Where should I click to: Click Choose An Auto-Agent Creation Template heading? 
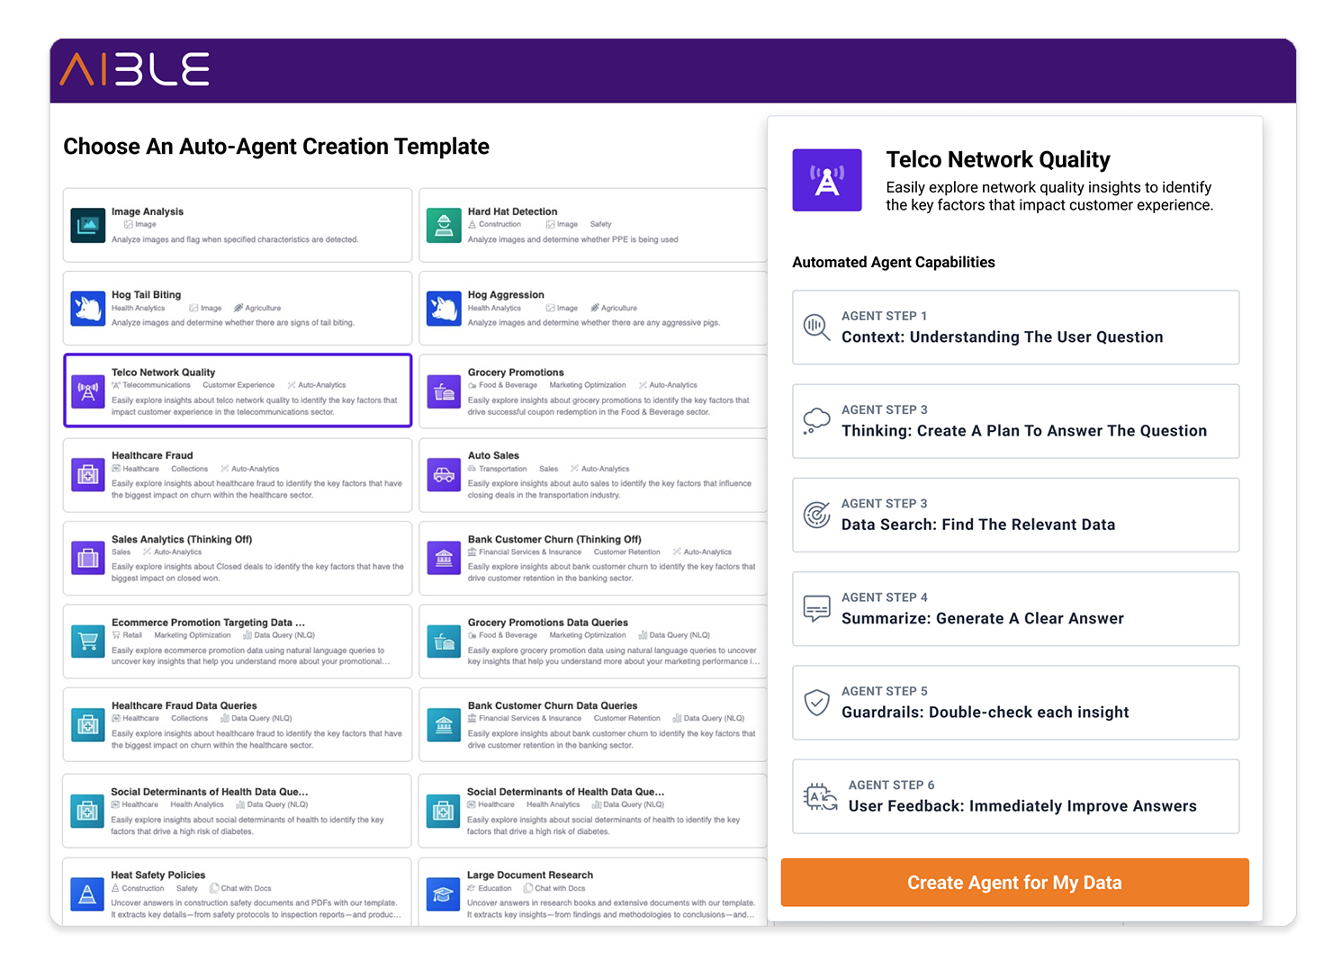coord(276,147)
